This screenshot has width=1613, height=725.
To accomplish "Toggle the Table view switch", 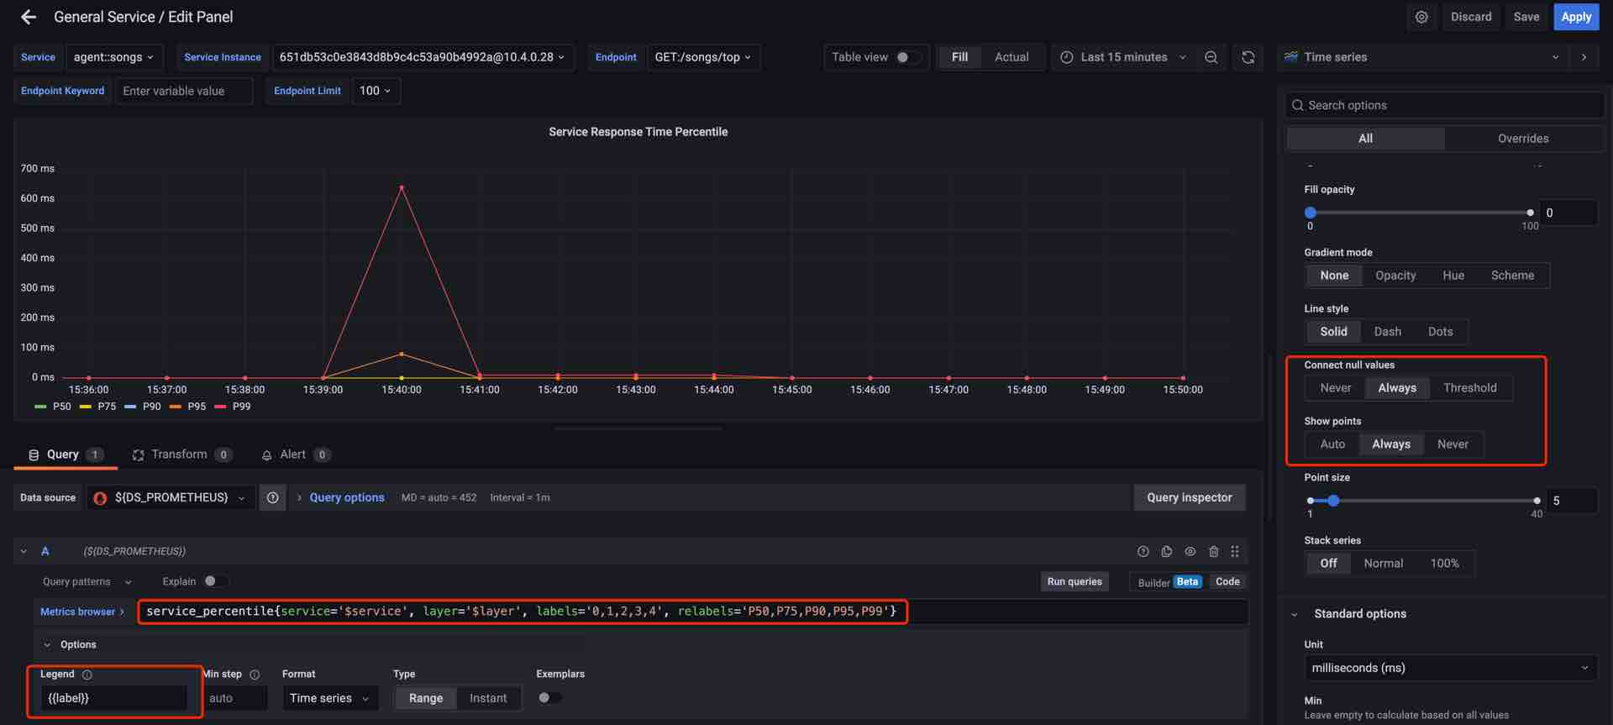I will coord(906,57).
